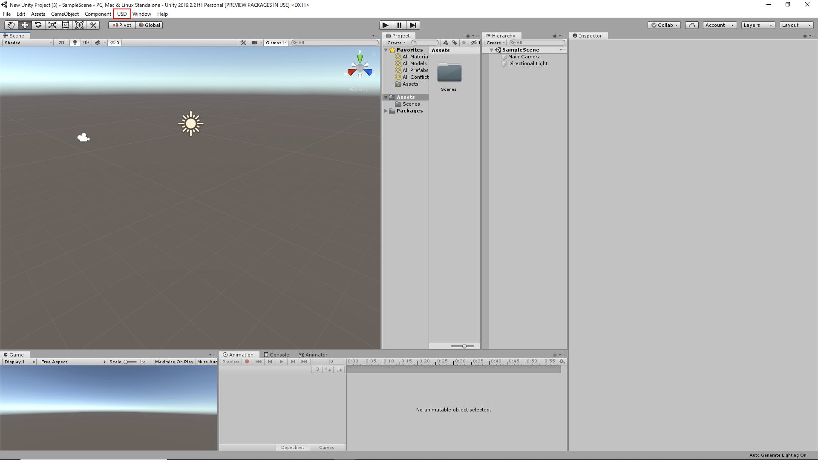Collapse the SampleScene hierarchy

click(x=491, y=50)
